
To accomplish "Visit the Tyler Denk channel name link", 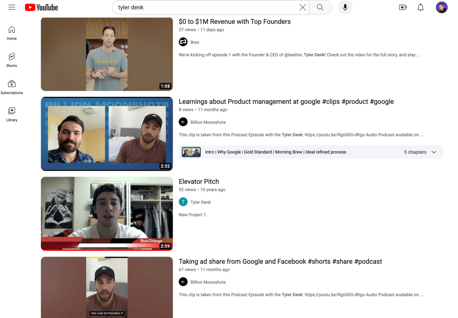I will point(201,202).
